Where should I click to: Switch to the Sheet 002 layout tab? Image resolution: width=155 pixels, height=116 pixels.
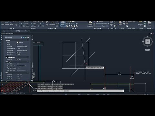pos(19,93)
